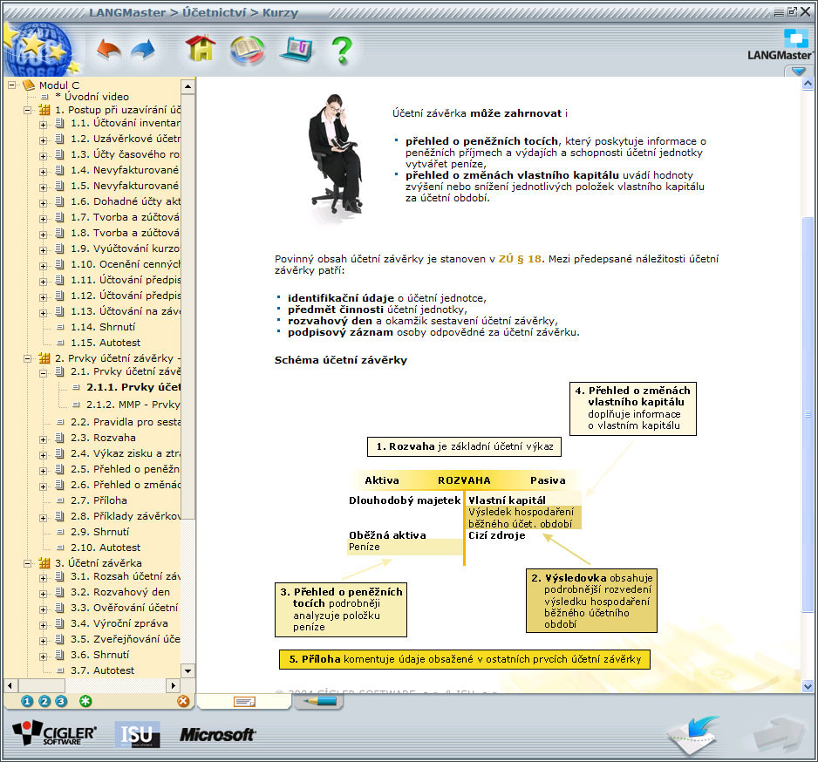Click the 4. Přehled o změnách box
Viewport: 818px width, 762px height.
coord(633,408)
